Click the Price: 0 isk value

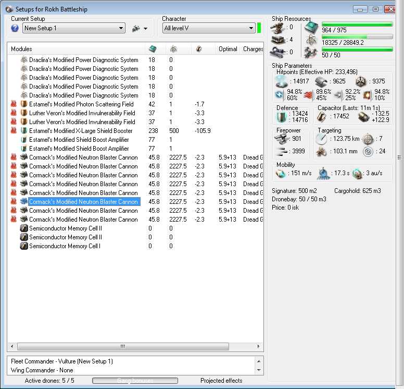click(x=285, y=208)
